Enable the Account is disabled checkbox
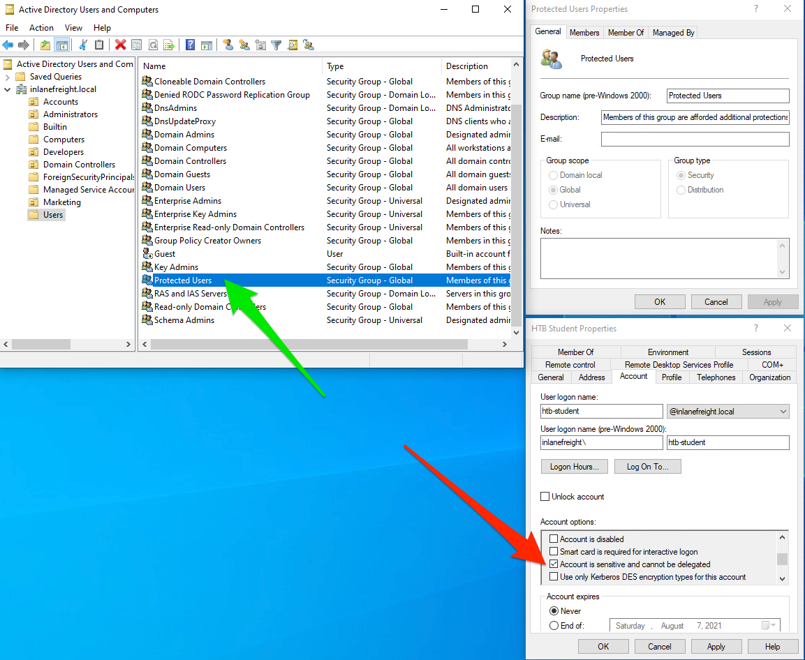805x660 pixels. pyautogui.click(x=554, y=539)
